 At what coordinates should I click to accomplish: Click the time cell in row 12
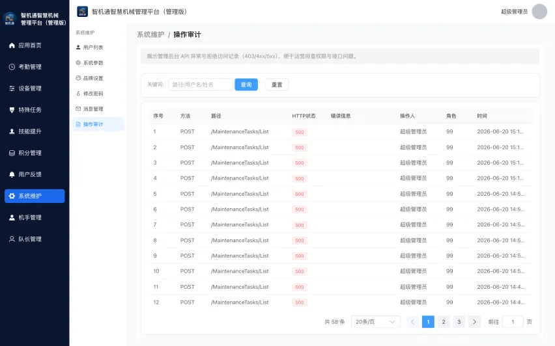coord(501,302)
